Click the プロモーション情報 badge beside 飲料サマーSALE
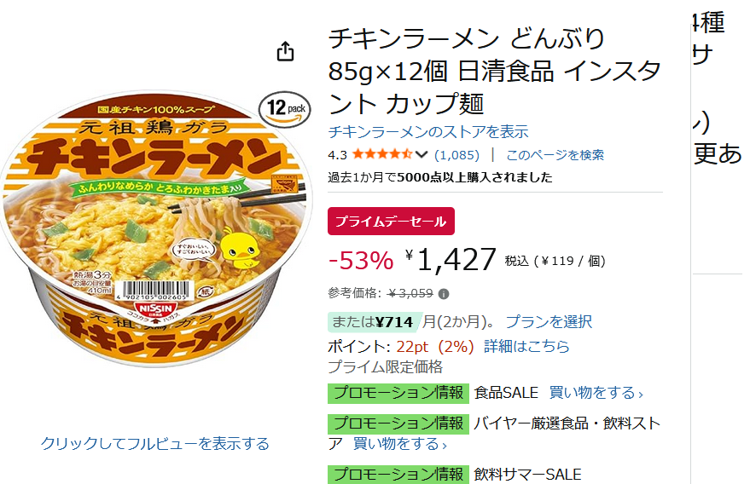Viewport: 750px width, 484px height. (x=398, y=474)
